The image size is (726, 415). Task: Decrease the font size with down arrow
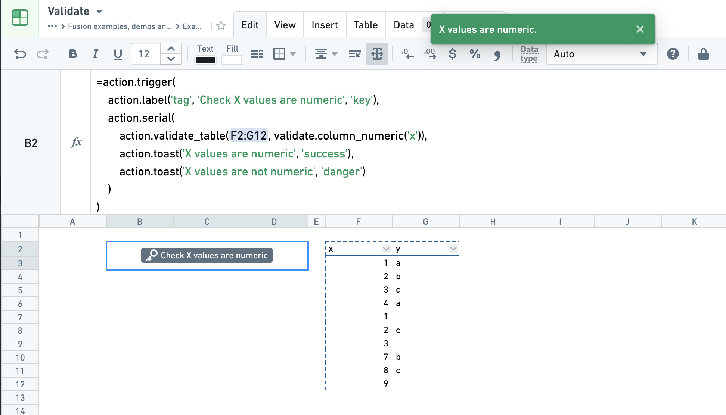pos(171,59)
